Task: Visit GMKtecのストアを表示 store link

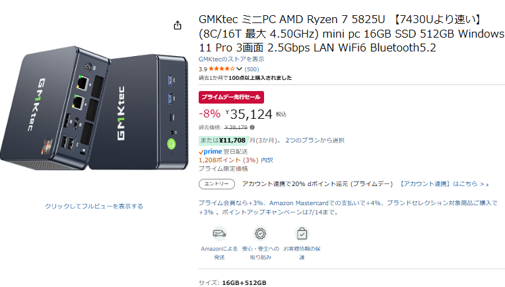Action: (x=231, y=59)
